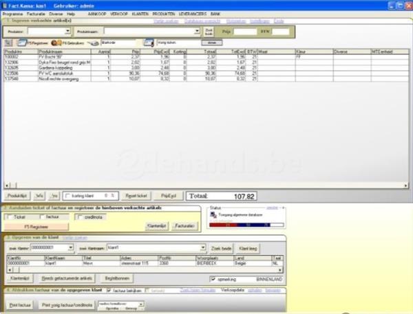This screenshot has height=314, width=413.
Task: Click the Print factuur button
Action: (x=20, y=305)
